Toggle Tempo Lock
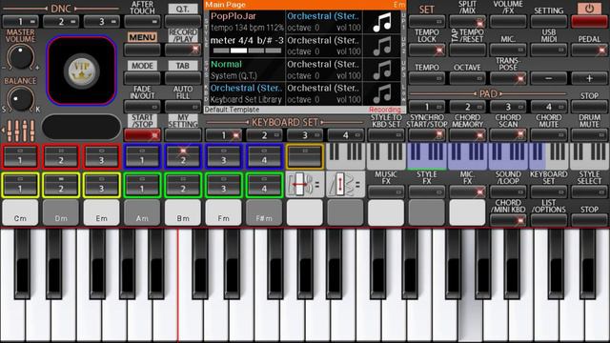The height and width of the screenshot is (343, 610). coord(427,50)
